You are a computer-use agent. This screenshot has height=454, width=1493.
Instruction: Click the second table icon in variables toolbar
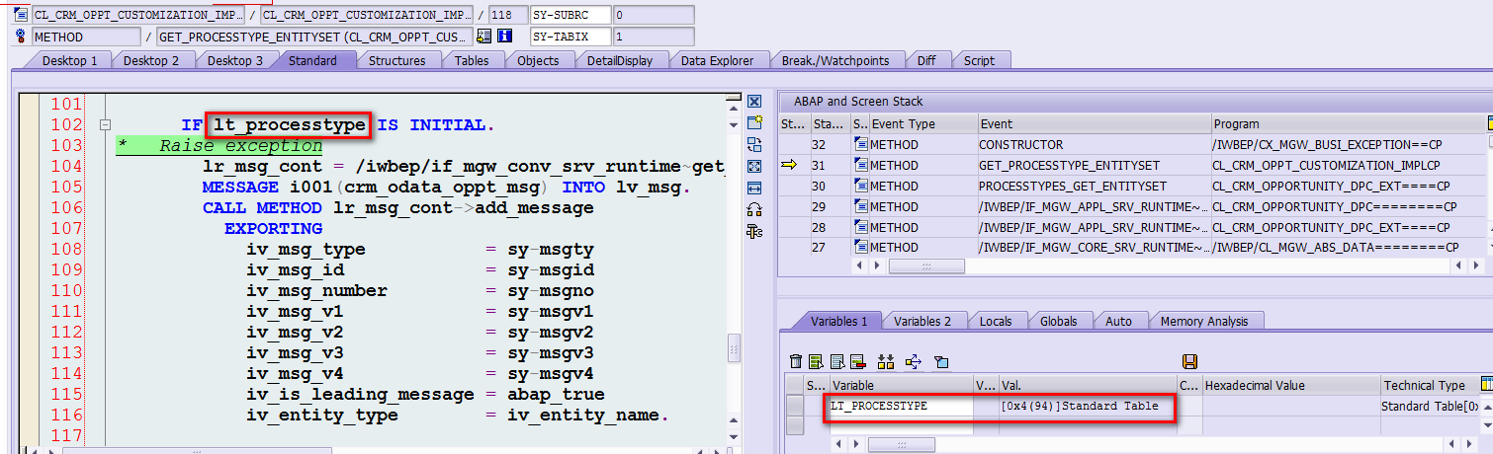pos(816,361)
